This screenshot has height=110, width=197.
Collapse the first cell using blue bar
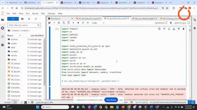[50, 56]
